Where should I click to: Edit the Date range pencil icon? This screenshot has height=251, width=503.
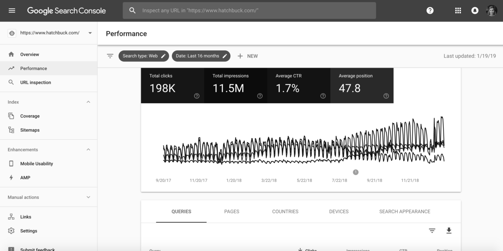point(225,56)
